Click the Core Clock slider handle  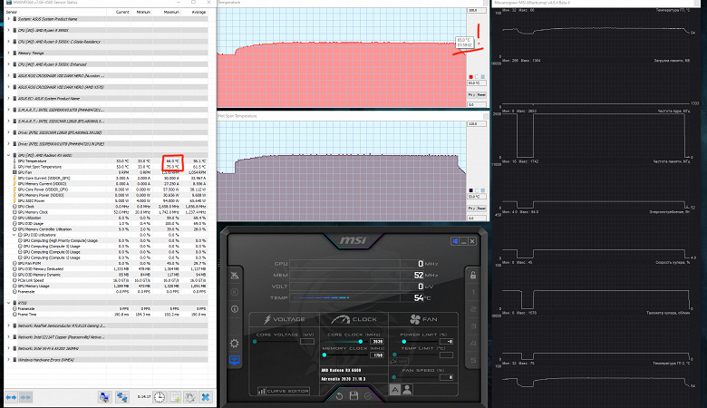[360, 341]
